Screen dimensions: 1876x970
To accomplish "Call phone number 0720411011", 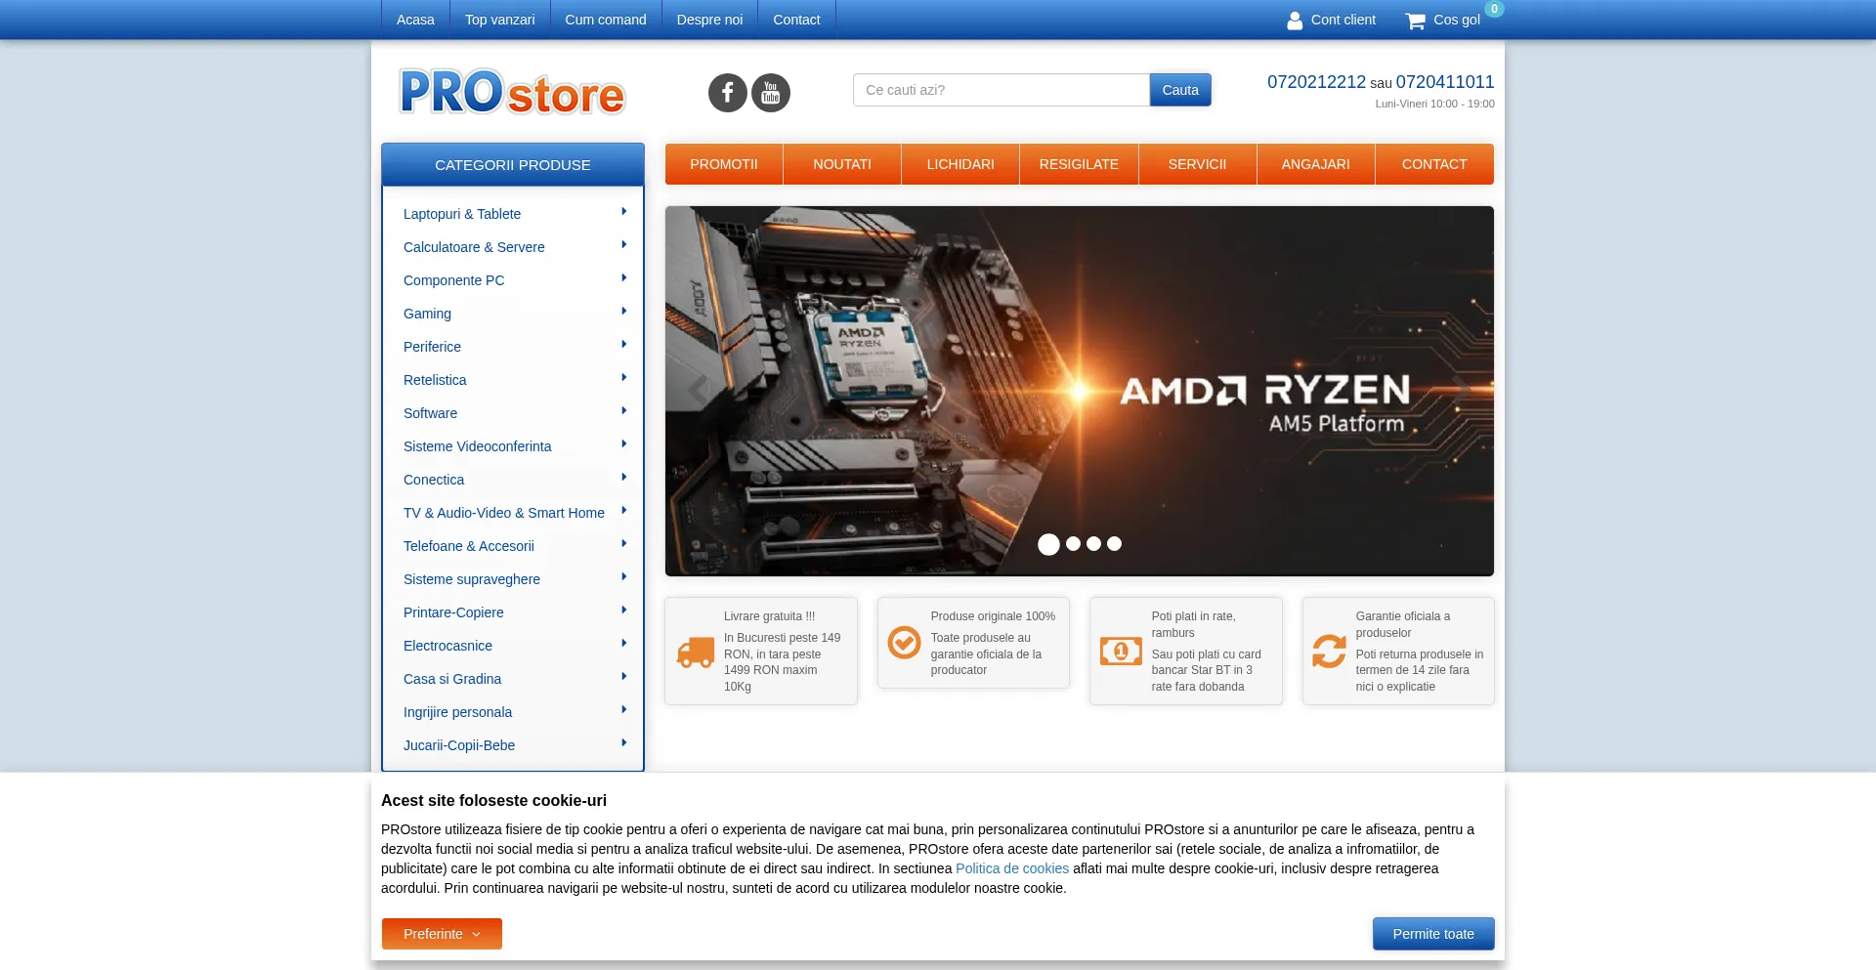I will tap(1445, 82).
